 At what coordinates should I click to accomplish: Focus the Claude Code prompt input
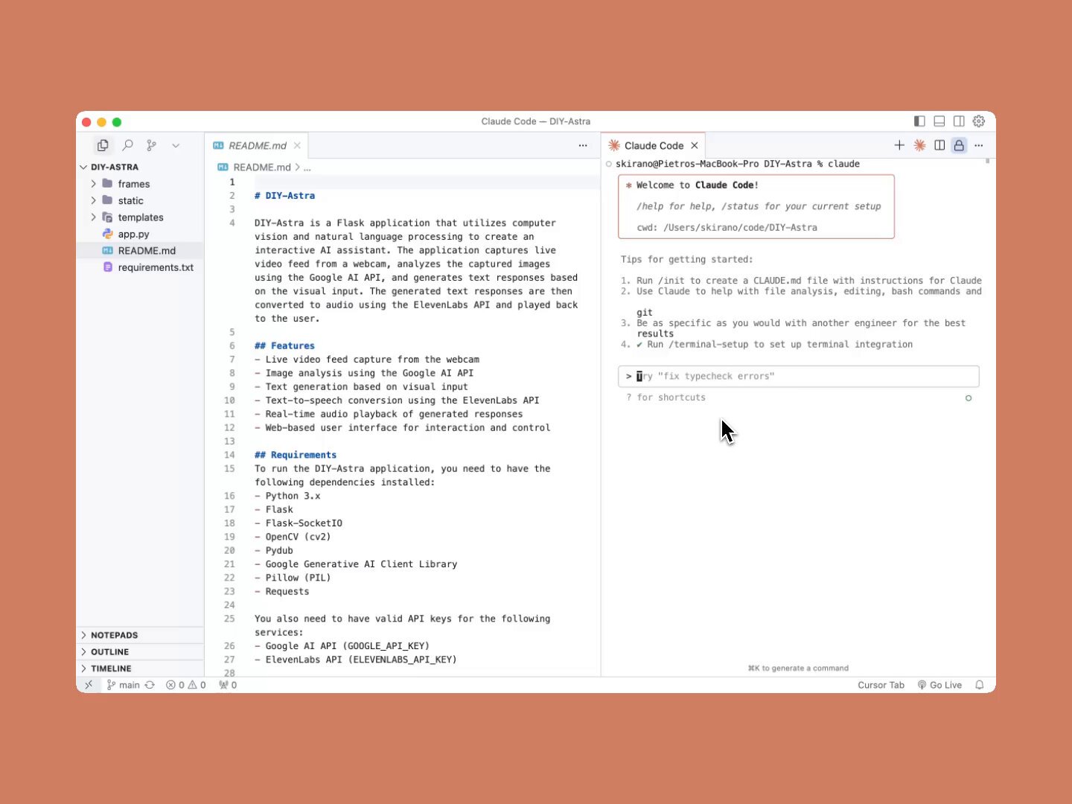tap(798, 377)
